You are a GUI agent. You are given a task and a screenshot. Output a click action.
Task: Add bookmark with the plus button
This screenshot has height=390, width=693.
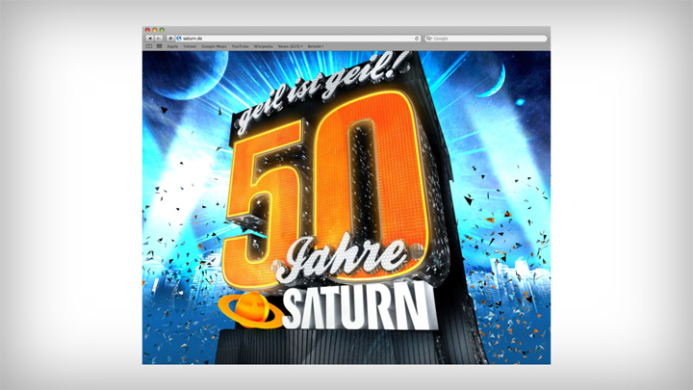point(170,39)
